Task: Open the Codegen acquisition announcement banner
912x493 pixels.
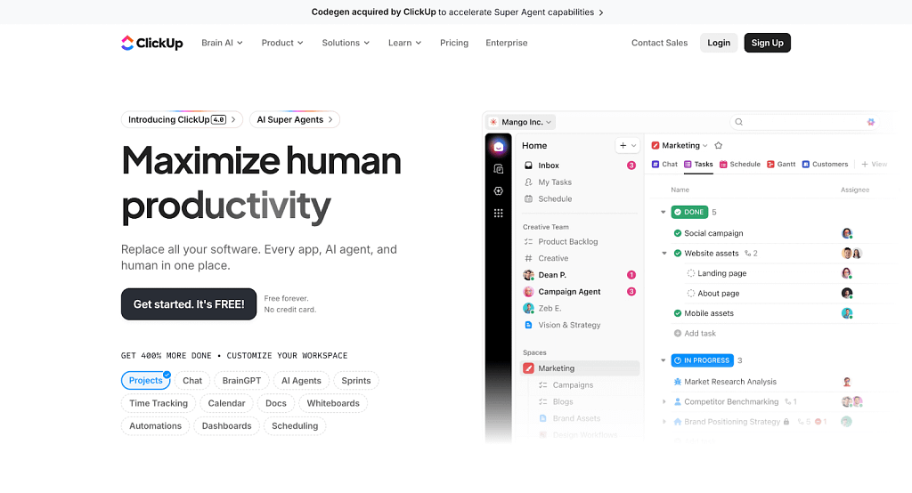Action: pos(457,12)
